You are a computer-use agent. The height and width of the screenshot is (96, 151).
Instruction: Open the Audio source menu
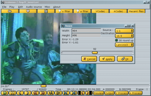34,7
